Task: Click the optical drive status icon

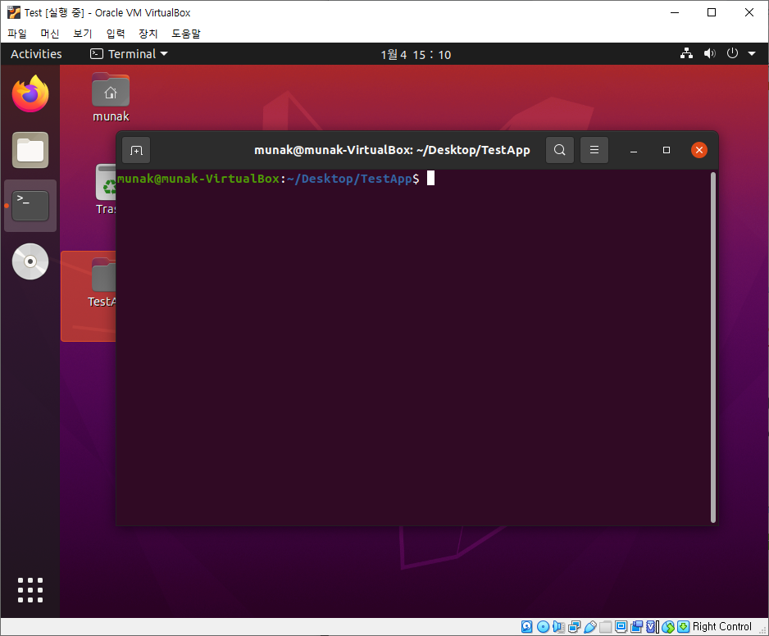Action: coord(543,627)
